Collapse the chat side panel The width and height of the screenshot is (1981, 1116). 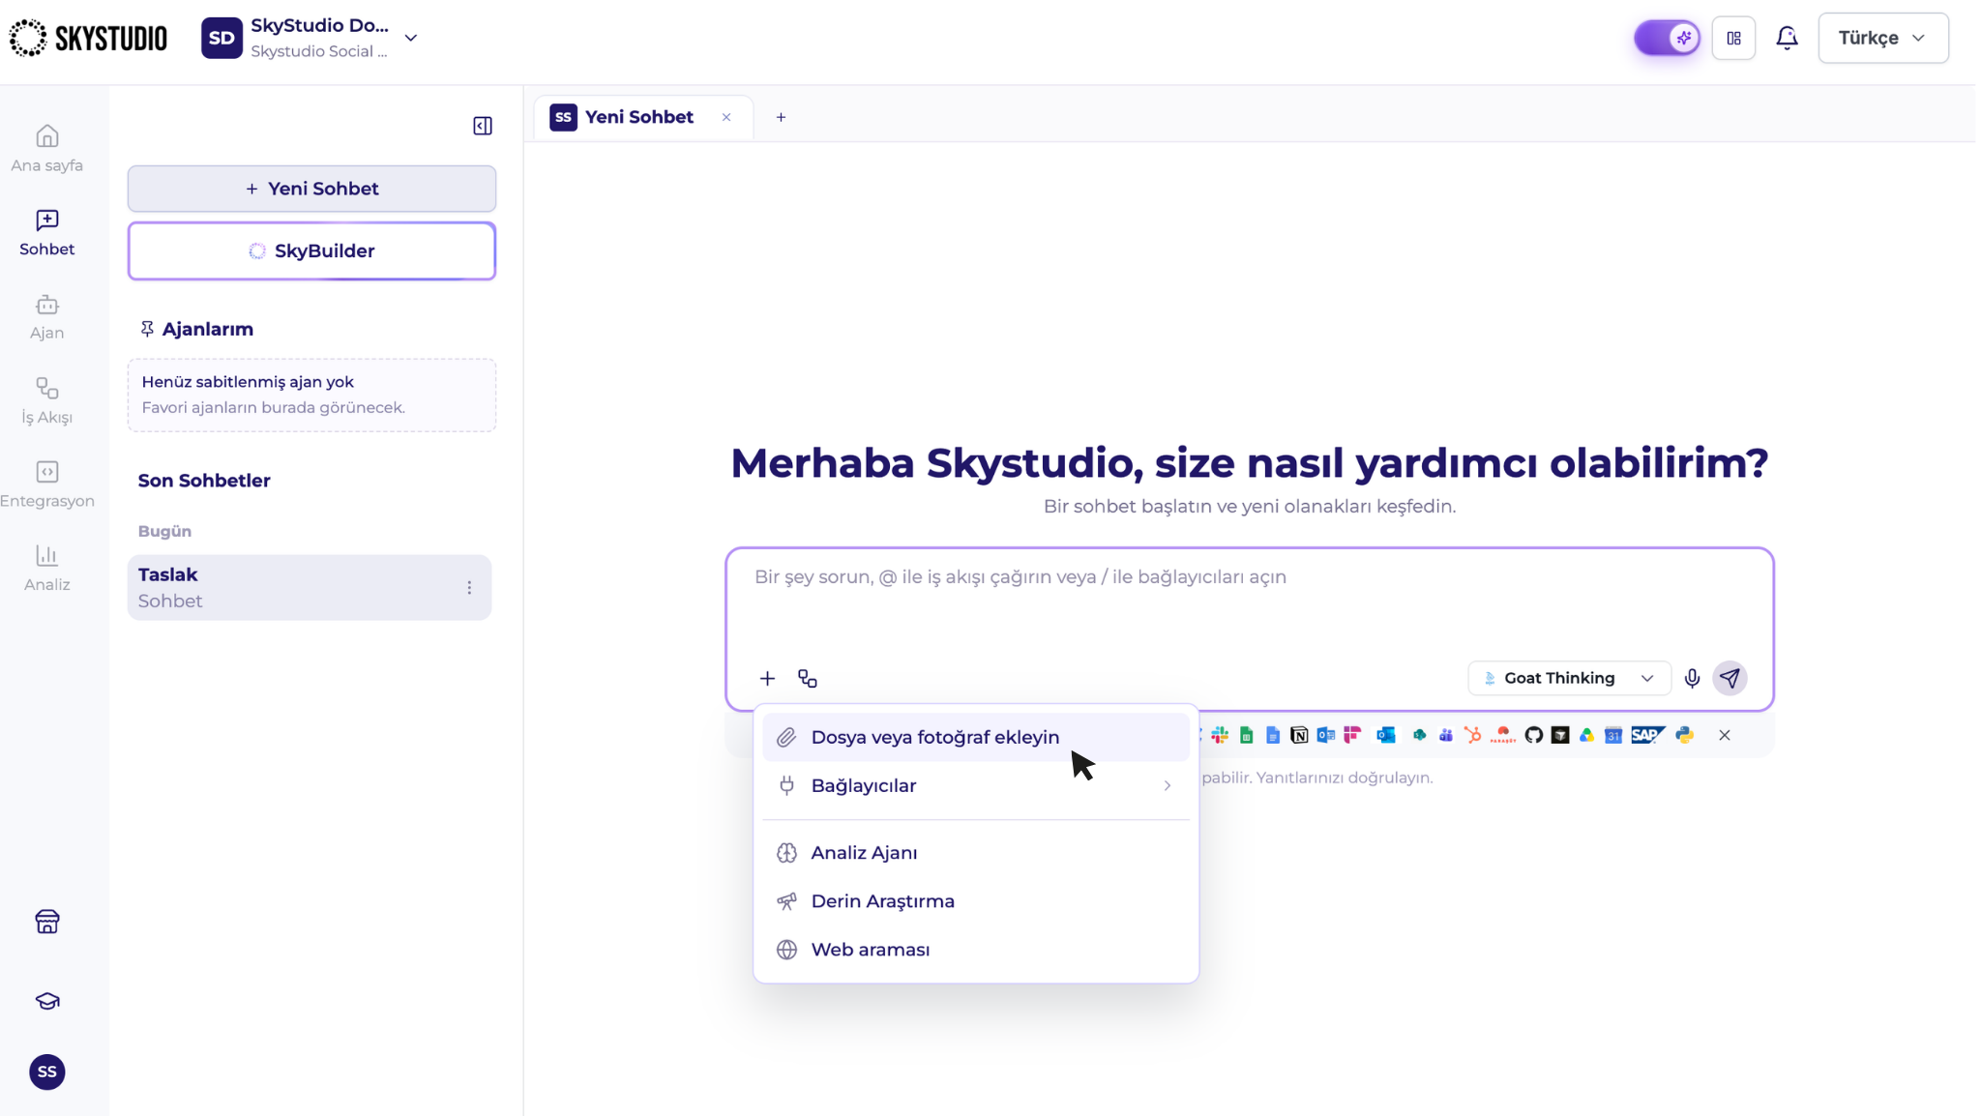point(483,126)
